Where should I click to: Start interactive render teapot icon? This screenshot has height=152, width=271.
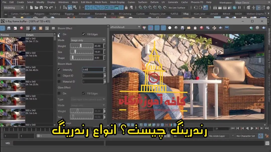[251, 28]
